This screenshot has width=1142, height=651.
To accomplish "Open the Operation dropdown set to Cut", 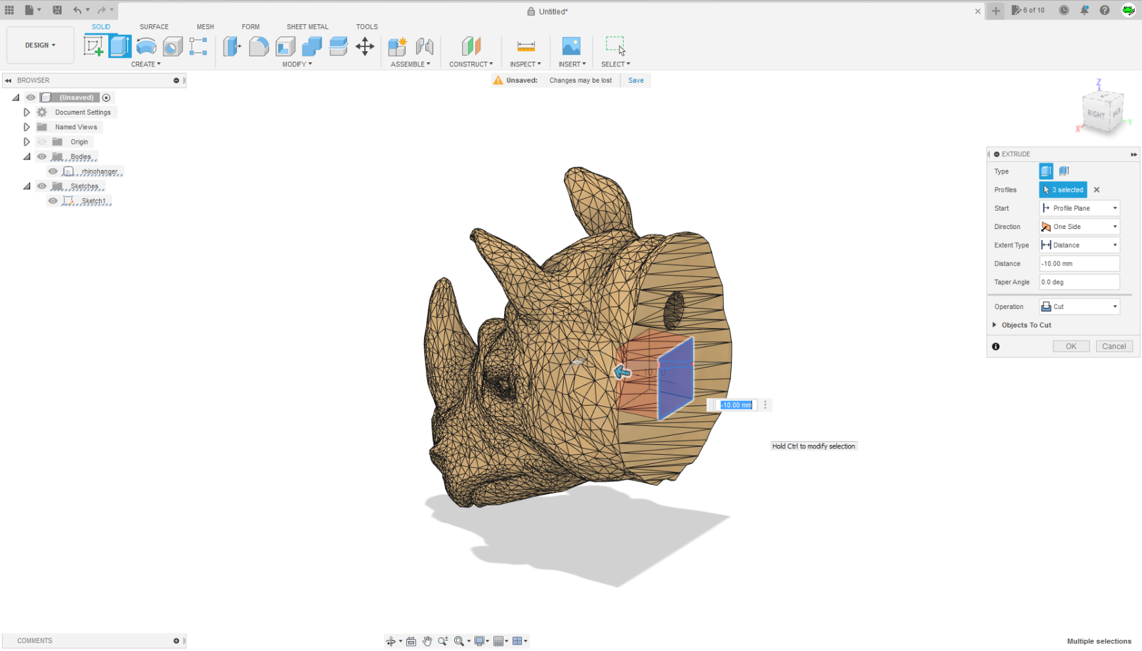I will [x=1079, y=306].
